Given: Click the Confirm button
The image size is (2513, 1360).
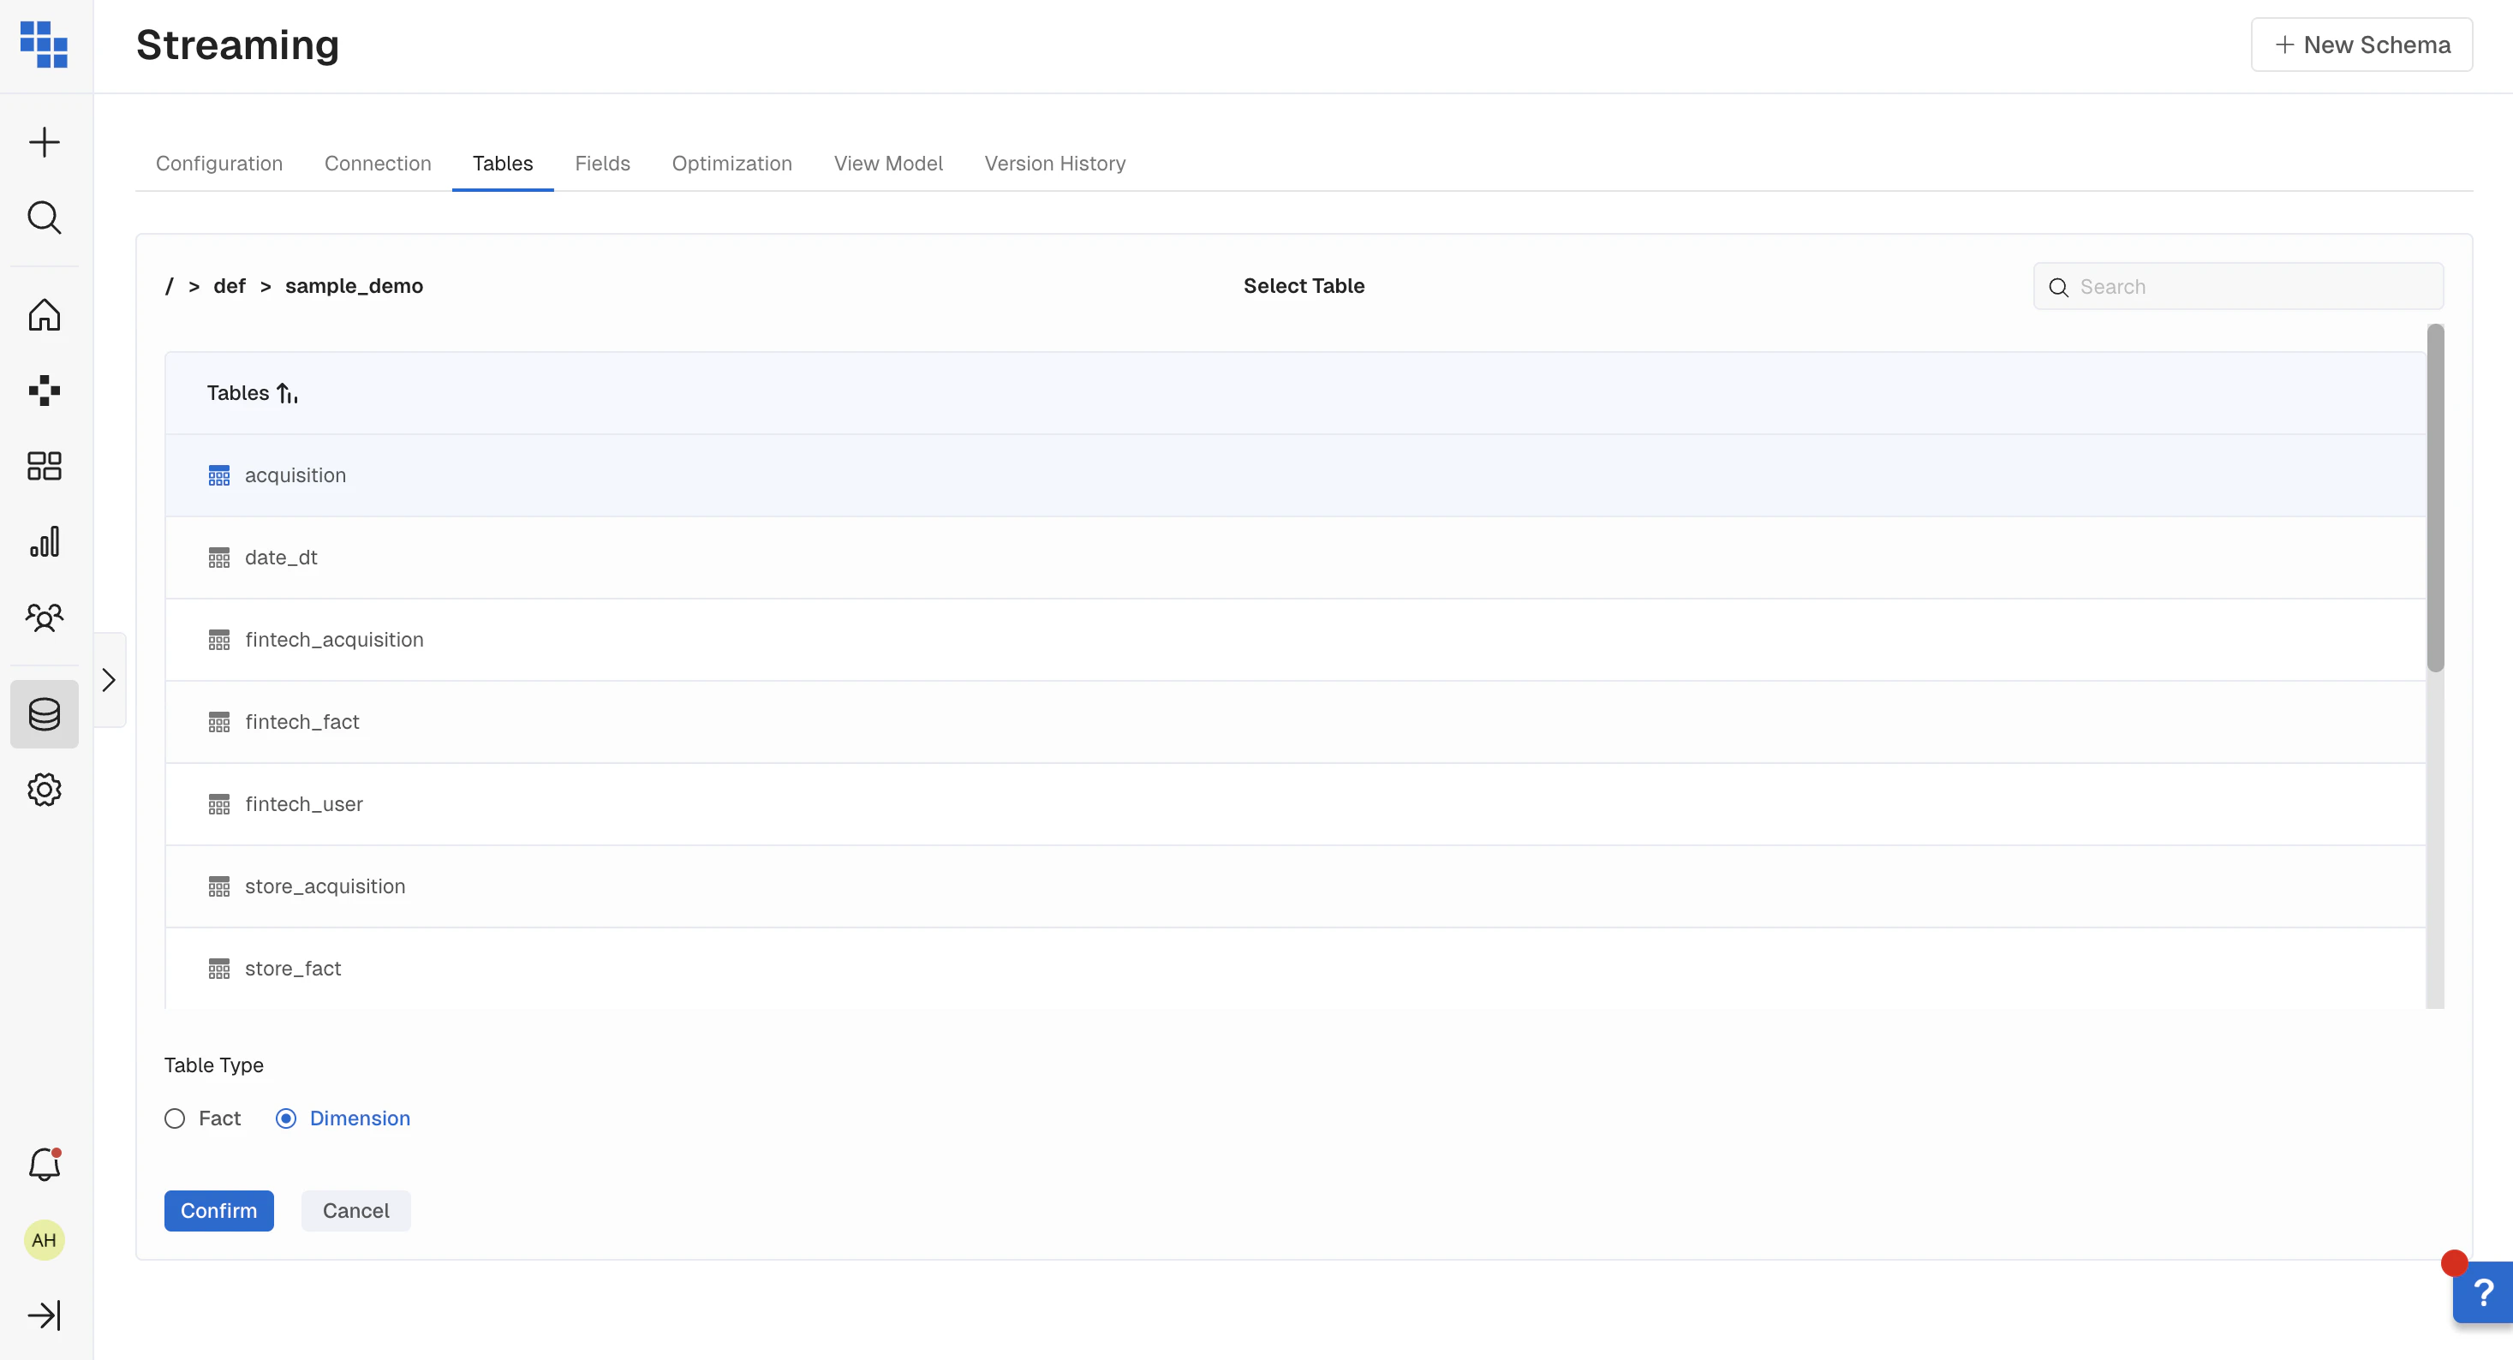Looking at the screenshot, I should coord(218,1211).
